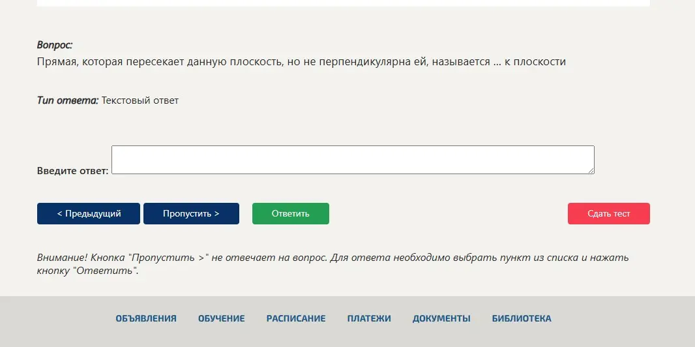695x347 pixels.
Task: Skip the question using Пропустить
Action: pyautogui.click(x=191, y=213)
